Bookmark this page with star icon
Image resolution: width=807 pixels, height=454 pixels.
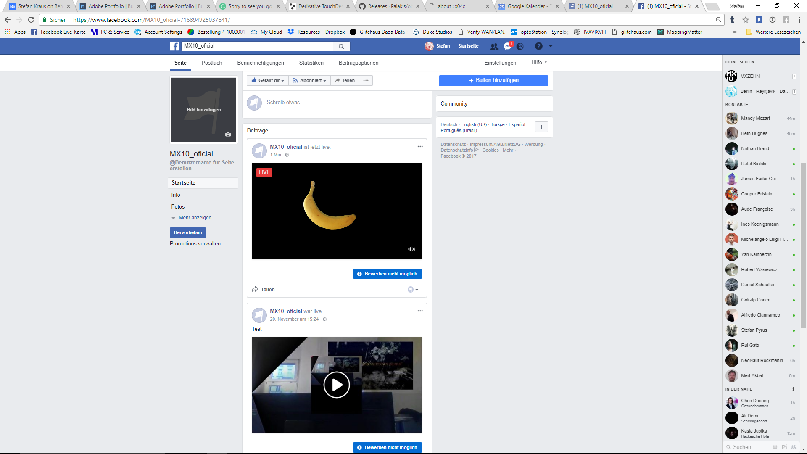click(746, 20)
